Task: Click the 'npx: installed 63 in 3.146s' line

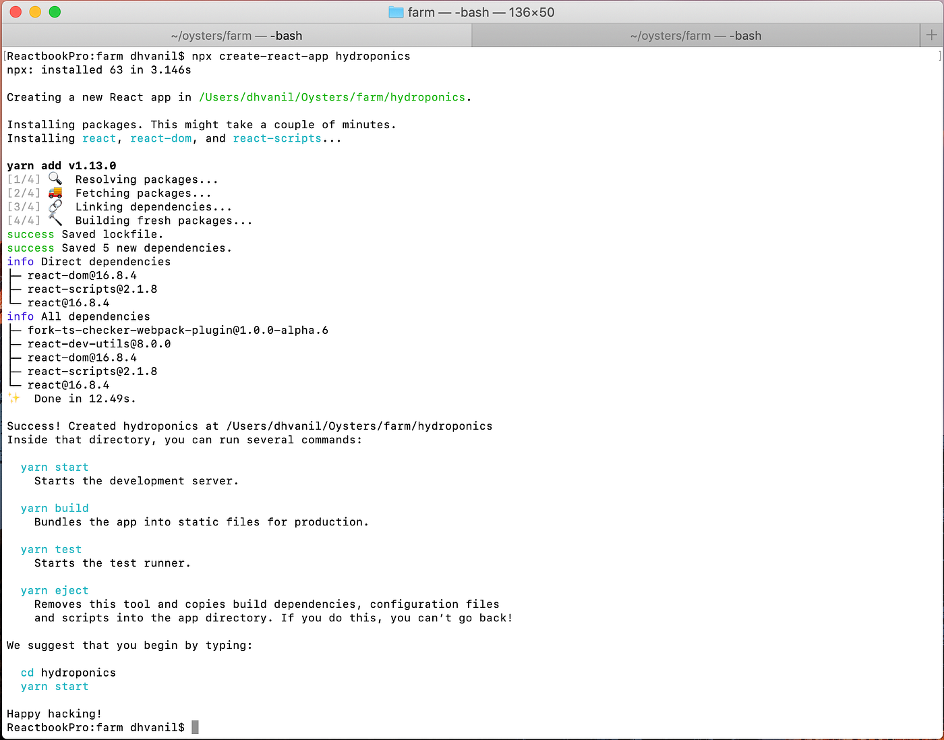Action: pos(99,70)
